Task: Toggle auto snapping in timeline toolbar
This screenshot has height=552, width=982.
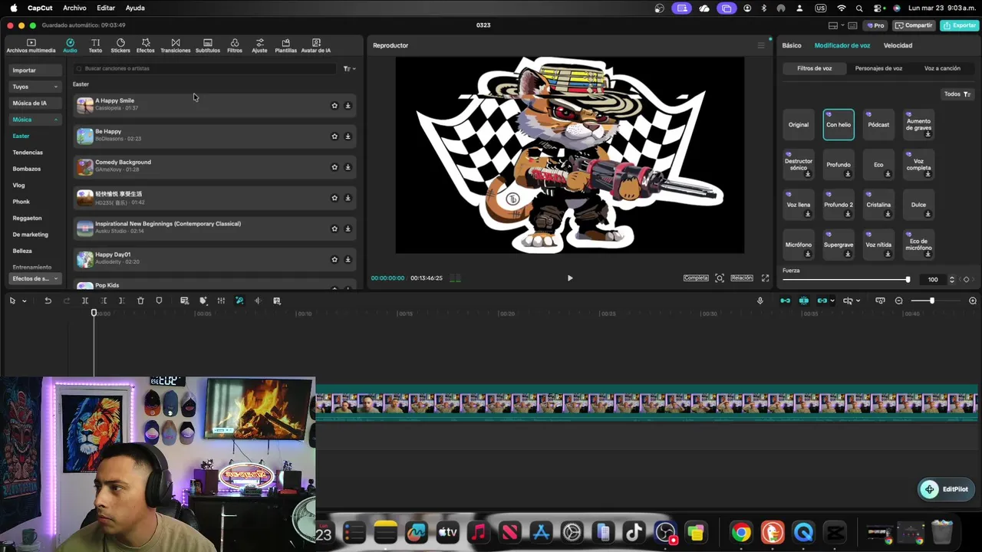Action: pyautogui.click(x=803, y=301)
